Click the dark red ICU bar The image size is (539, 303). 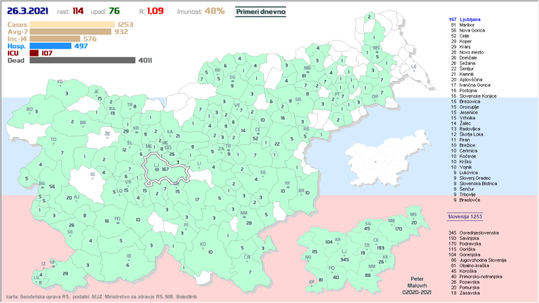(34, 53)
